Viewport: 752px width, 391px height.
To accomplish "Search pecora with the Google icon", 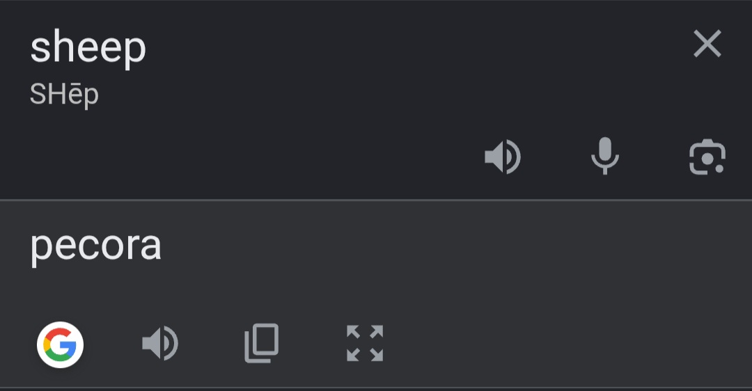I will point(61,344).
